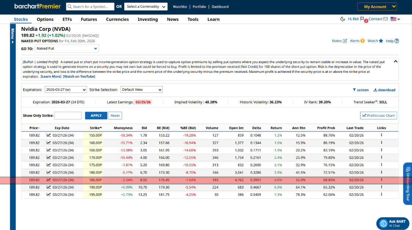Image resolution: width=412 pixels, height=230 pixels.
Task: Open Notes edit icon
Action: tap(345, 41)
